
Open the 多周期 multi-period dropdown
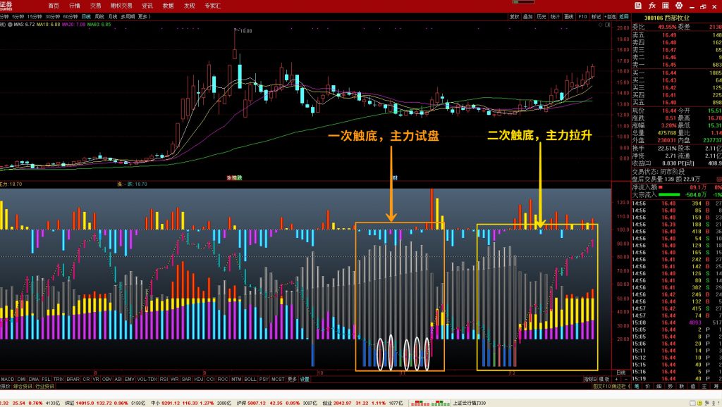[128, 15]
